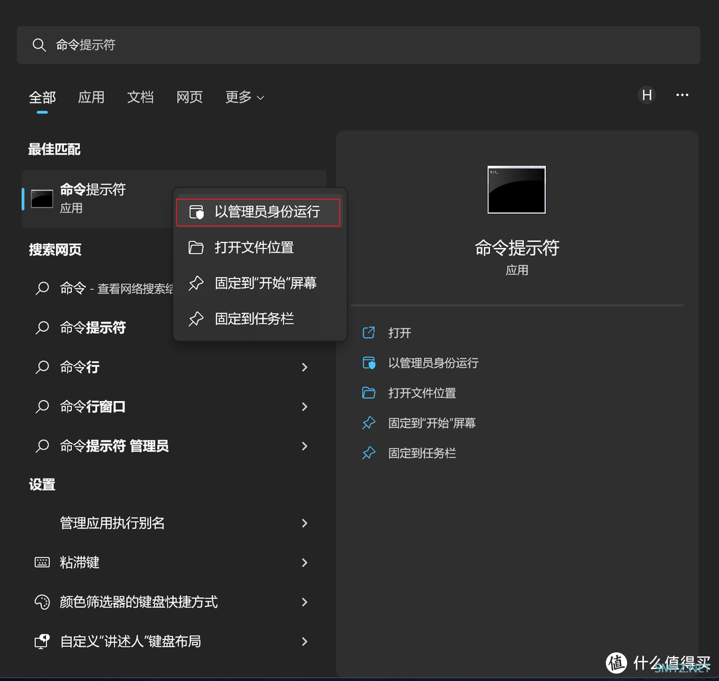Choose 固定到"开始"屏幕 in context menu
This screenshot has height=681, width=719.
[x=258, y=283]
